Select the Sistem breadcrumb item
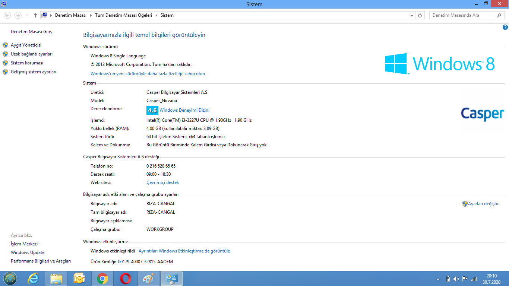The image size is (509, 286). tap(167, 15)
